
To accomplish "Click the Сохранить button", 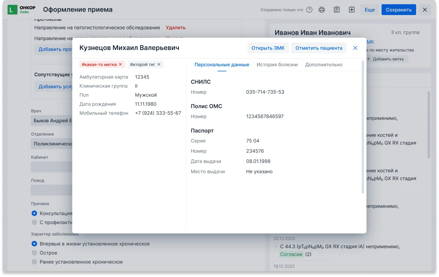I will point(399,10).
